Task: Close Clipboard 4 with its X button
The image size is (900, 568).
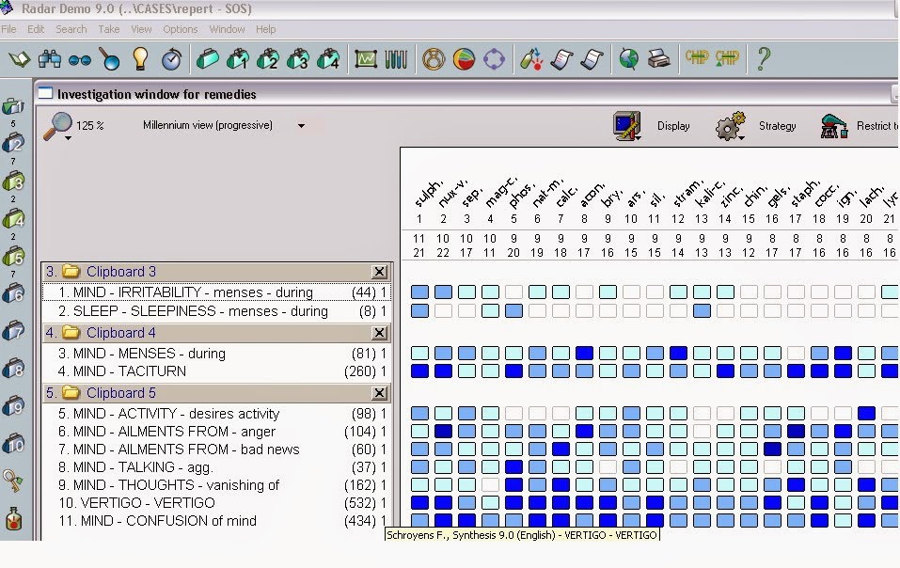Action: (379, 333)
